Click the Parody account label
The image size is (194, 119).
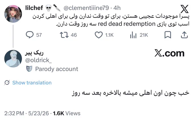click(57, 69)
